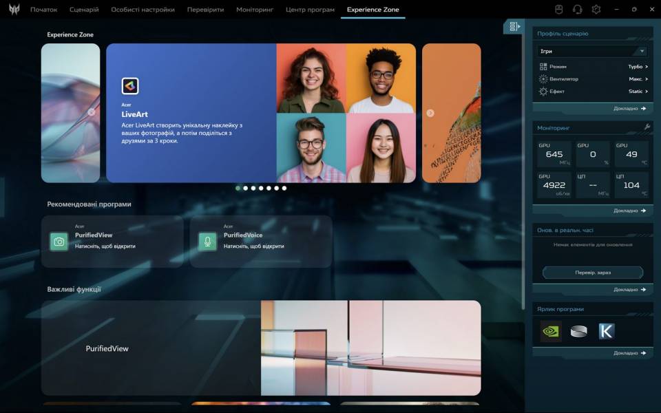This screenshot has height=413, width=661.
Task: Click the headset support icon
Action: coord(578,10)
